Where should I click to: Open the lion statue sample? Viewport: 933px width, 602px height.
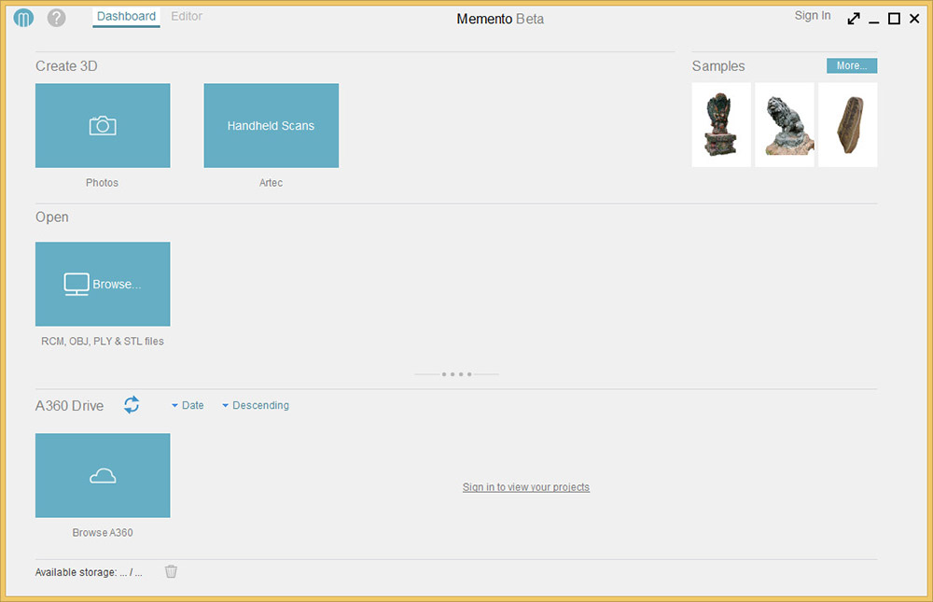785,125
